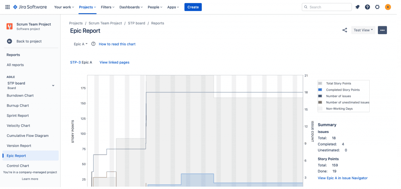Click the blue Create button

pos(193,7)
